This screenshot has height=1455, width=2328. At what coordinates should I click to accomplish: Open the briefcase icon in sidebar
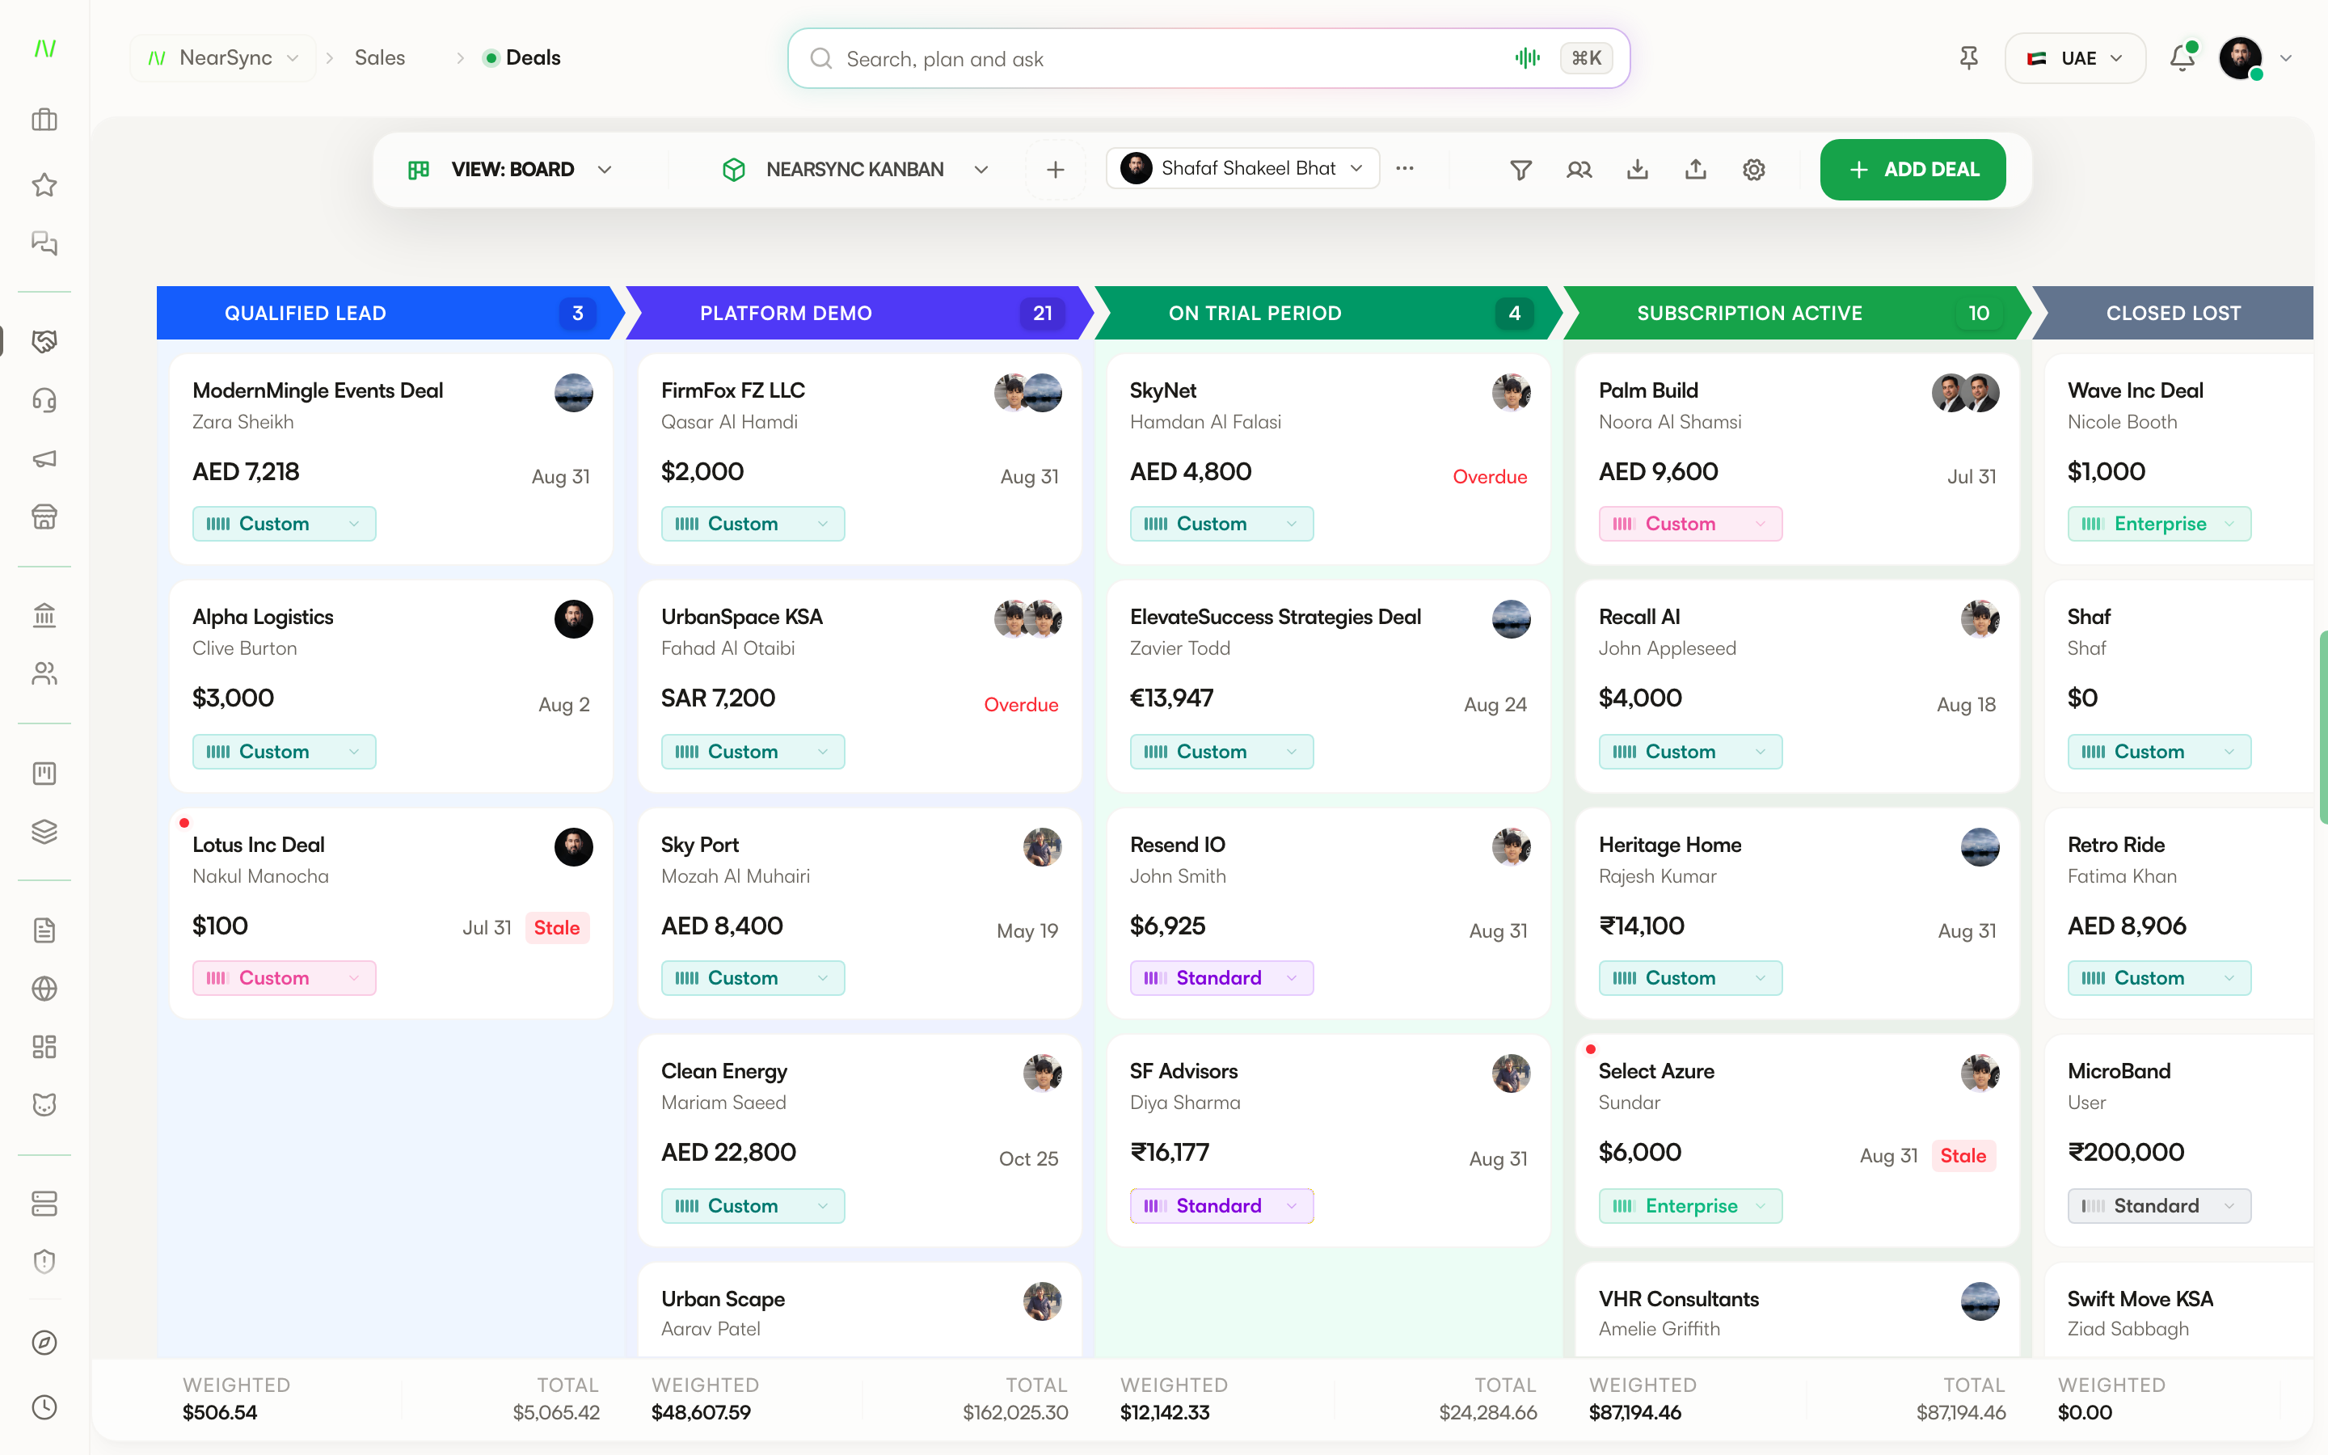coord(44,120)
